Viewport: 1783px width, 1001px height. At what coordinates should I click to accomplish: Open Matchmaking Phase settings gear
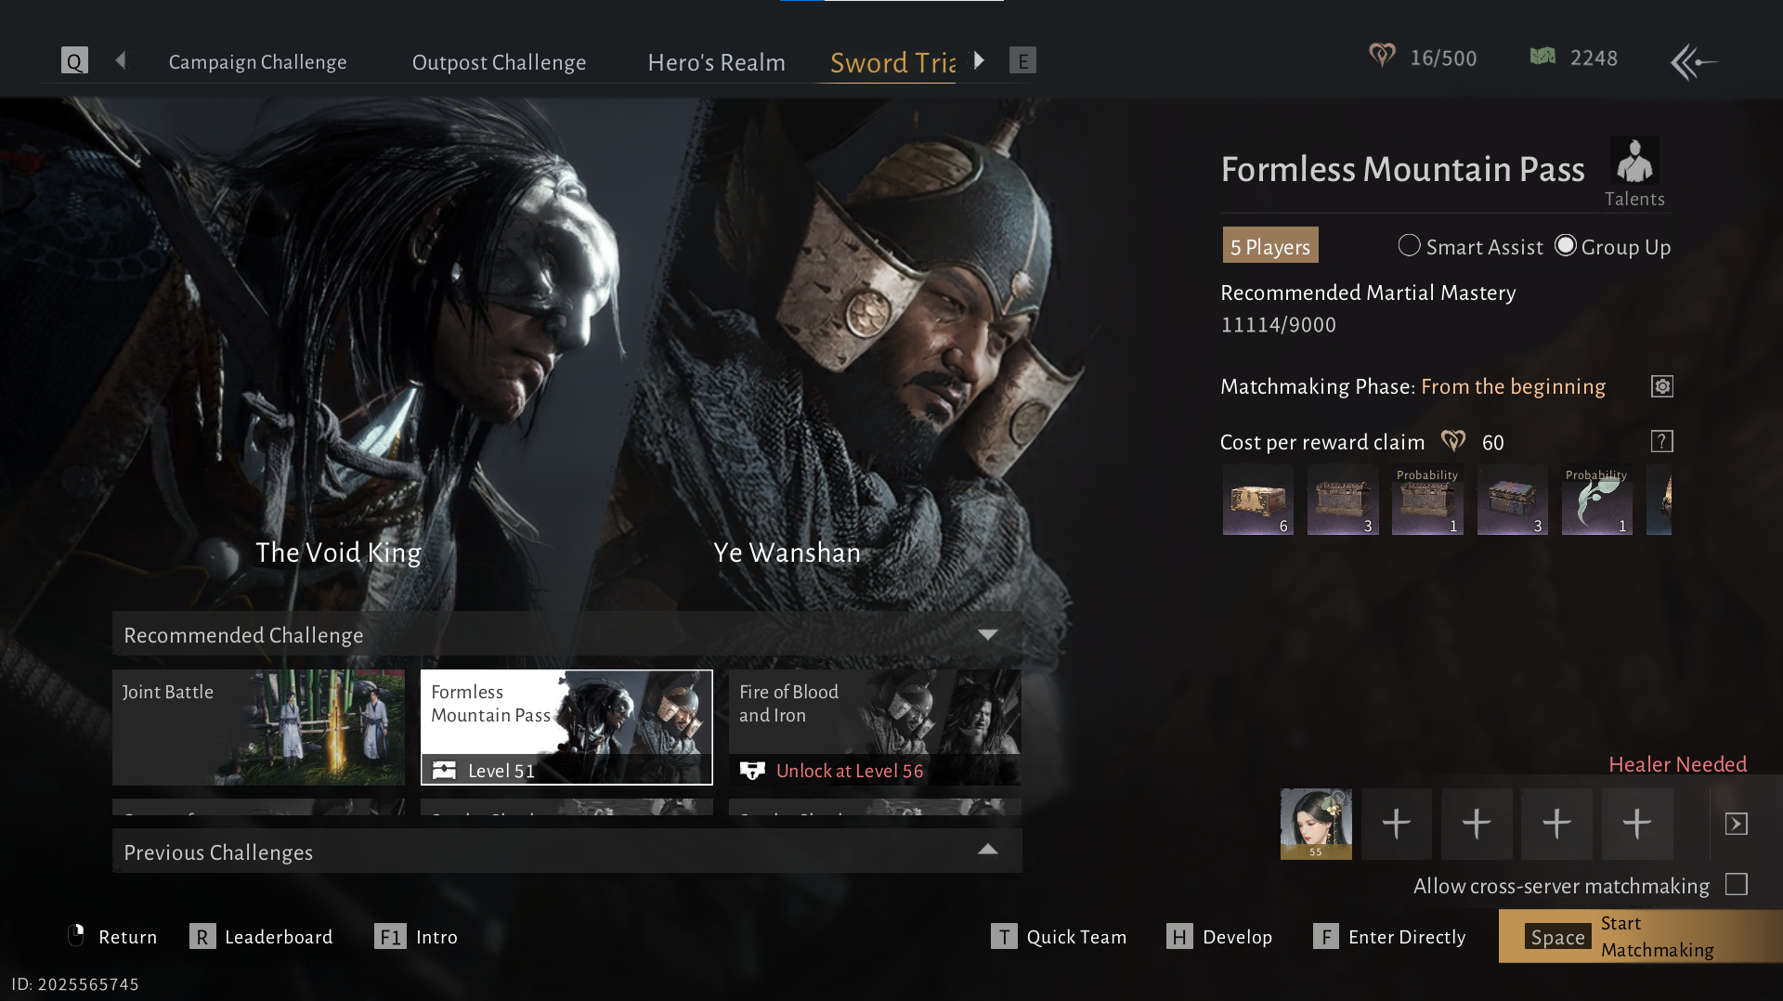coord(1662,386)
